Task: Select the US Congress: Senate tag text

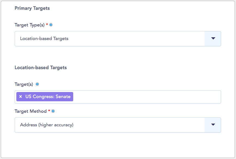Action: click(x=48, y=96)
